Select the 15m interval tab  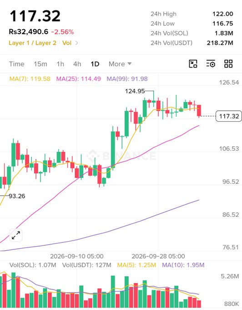pos(40,64)
